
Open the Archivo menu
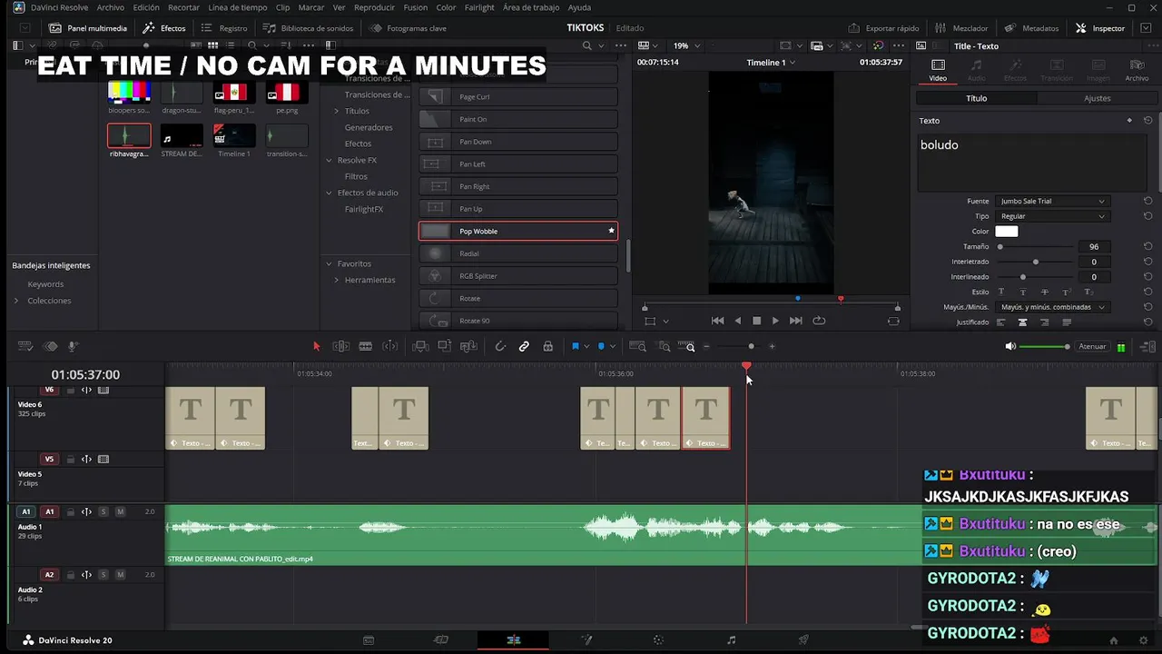click(x=110, y=7)
